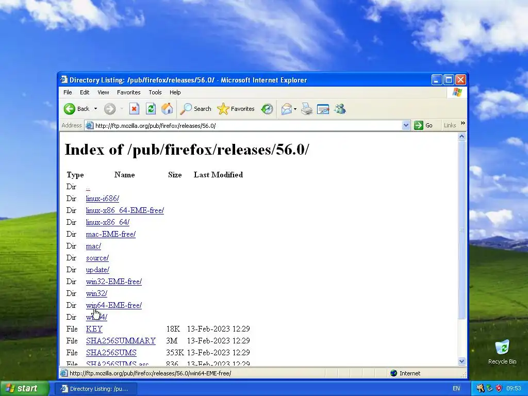
Task: Open the source/ directory link
Action: 97,258
